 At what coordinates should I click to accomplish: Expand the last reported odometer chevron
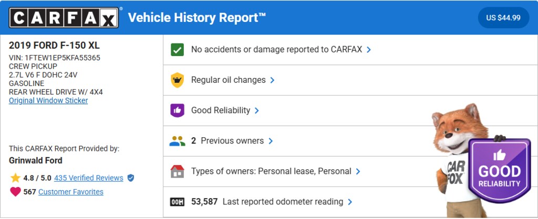click(x=350, y=202)
